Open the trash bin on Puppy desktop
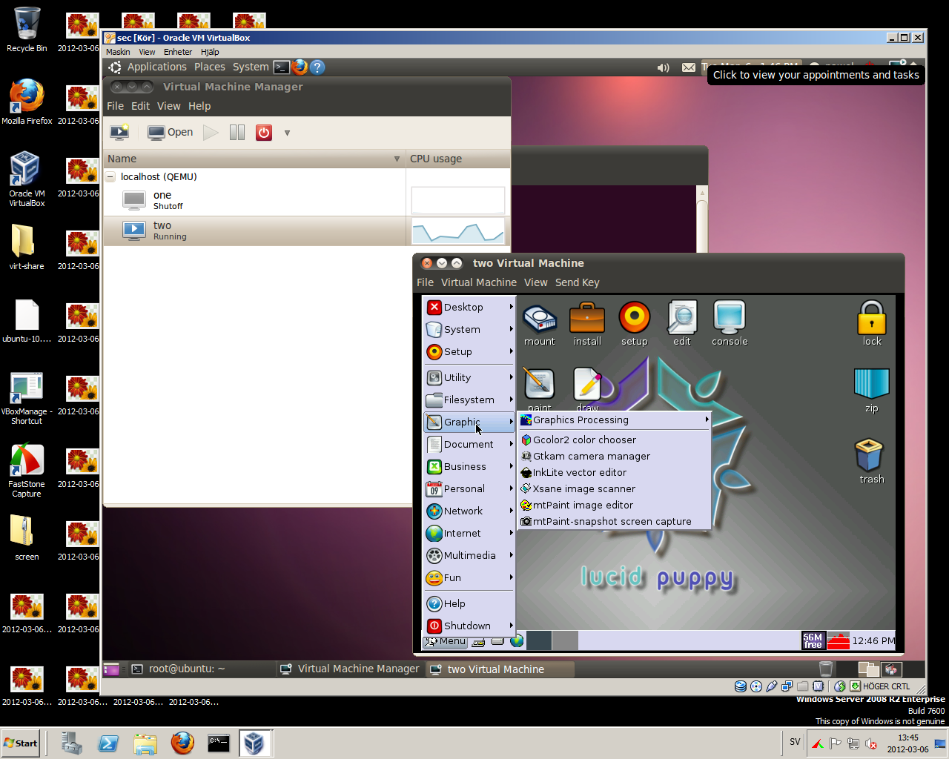The width and height of the screenshot is (949, 759). point(872,461)
